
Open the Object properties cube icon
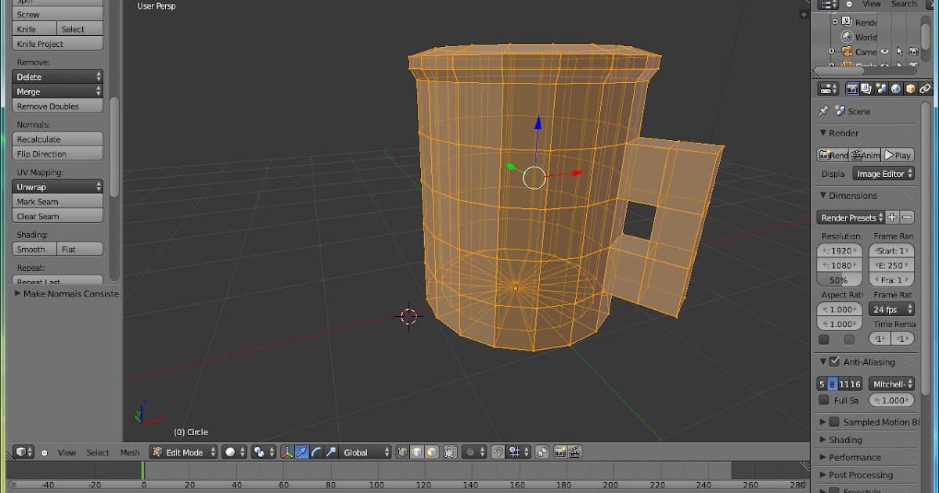911,89
